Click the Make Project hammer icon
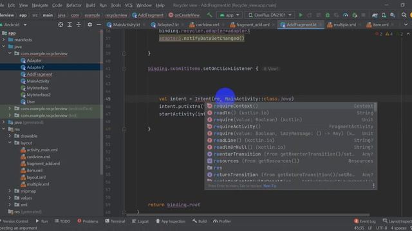Screen dimensions: 412x231 point(209,15)
